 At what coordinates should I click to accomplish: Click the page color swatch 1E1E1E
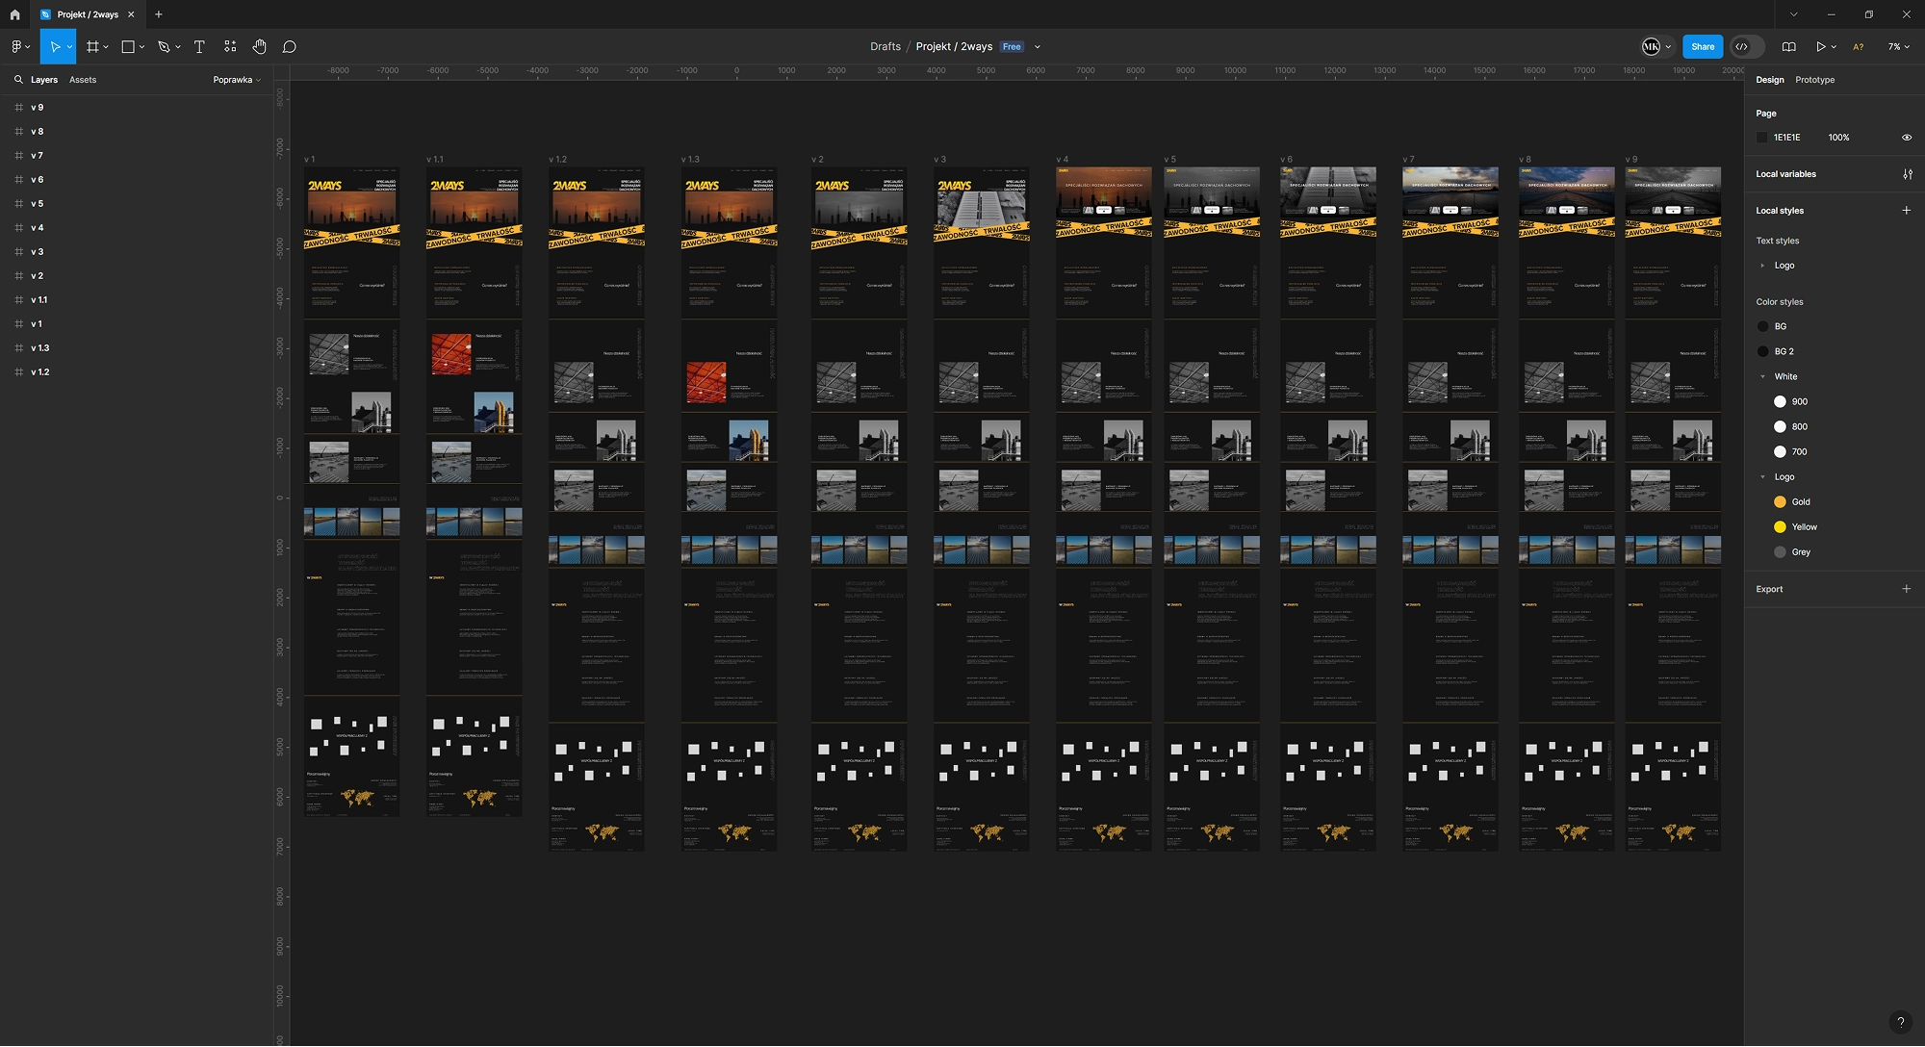[x=1762, y=138]
